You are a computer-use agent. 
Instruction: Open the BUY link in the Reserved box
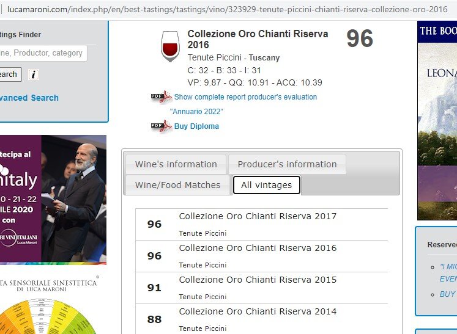[x=448, y=294]
